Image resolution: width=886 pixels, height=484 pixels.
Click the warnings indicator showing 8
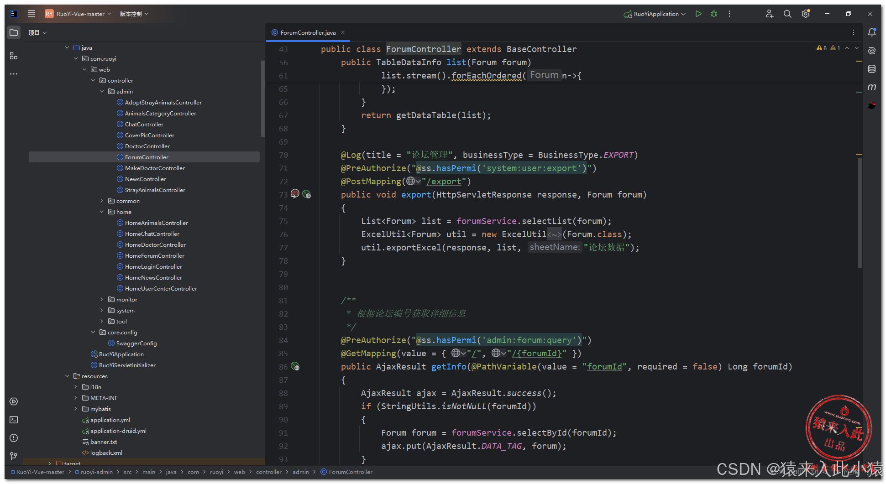click(822, 48)
